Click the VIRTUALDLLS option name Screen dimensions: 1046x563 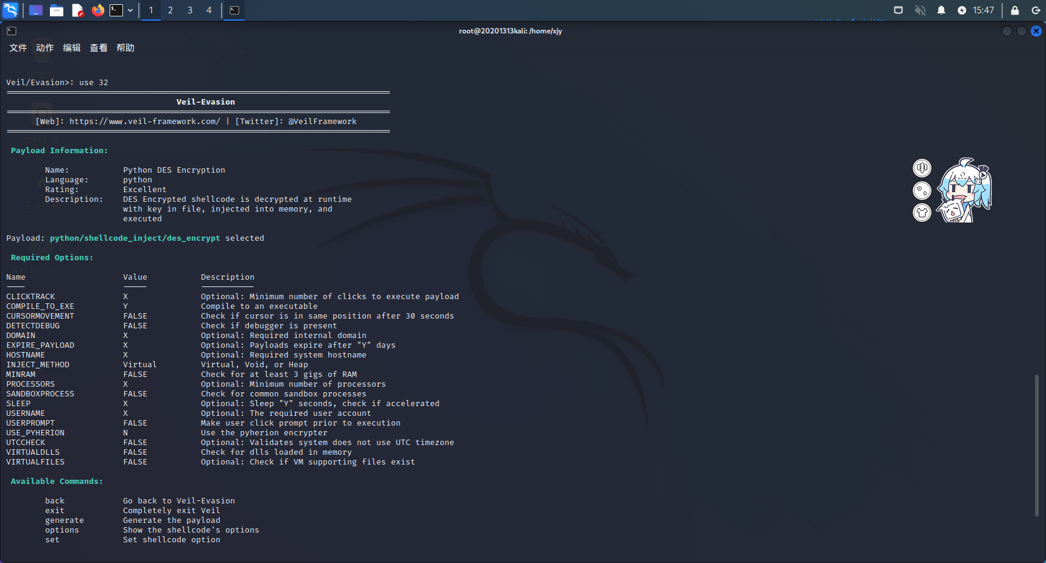(33, 452)
